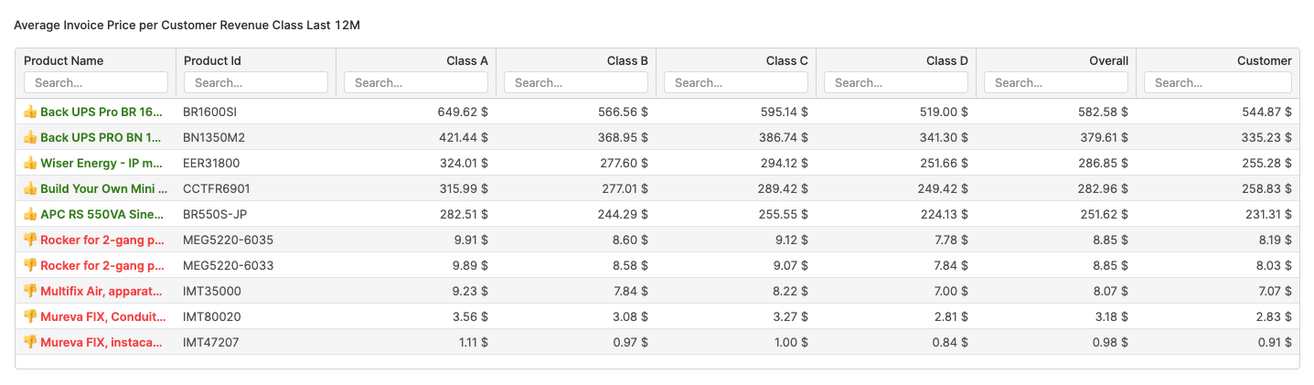Sort by Class A column header
The image size is (1314, 385).
tap(467, 60)
